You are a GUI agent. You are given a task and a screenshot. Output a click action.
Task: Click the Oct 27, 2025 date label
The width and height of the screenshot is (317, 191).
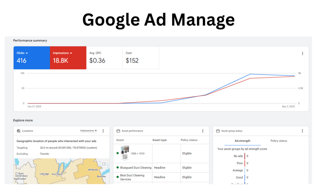(x=34, y=106)
